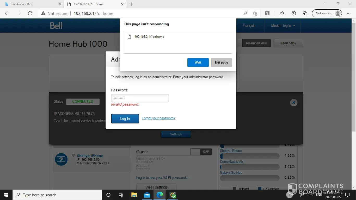Toggle the Guest network OFF switch
This screenshot has width=356, height=200.
point(201,152)
